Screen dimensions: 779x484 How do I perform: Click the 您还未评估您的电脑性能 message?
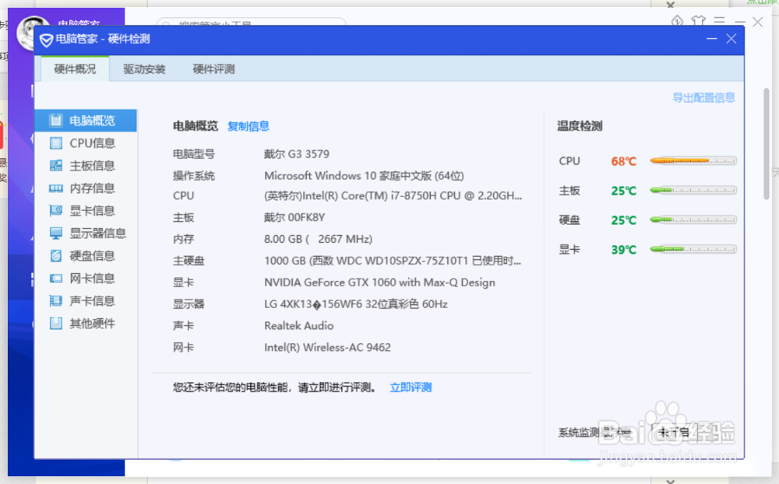coord(274,388)
